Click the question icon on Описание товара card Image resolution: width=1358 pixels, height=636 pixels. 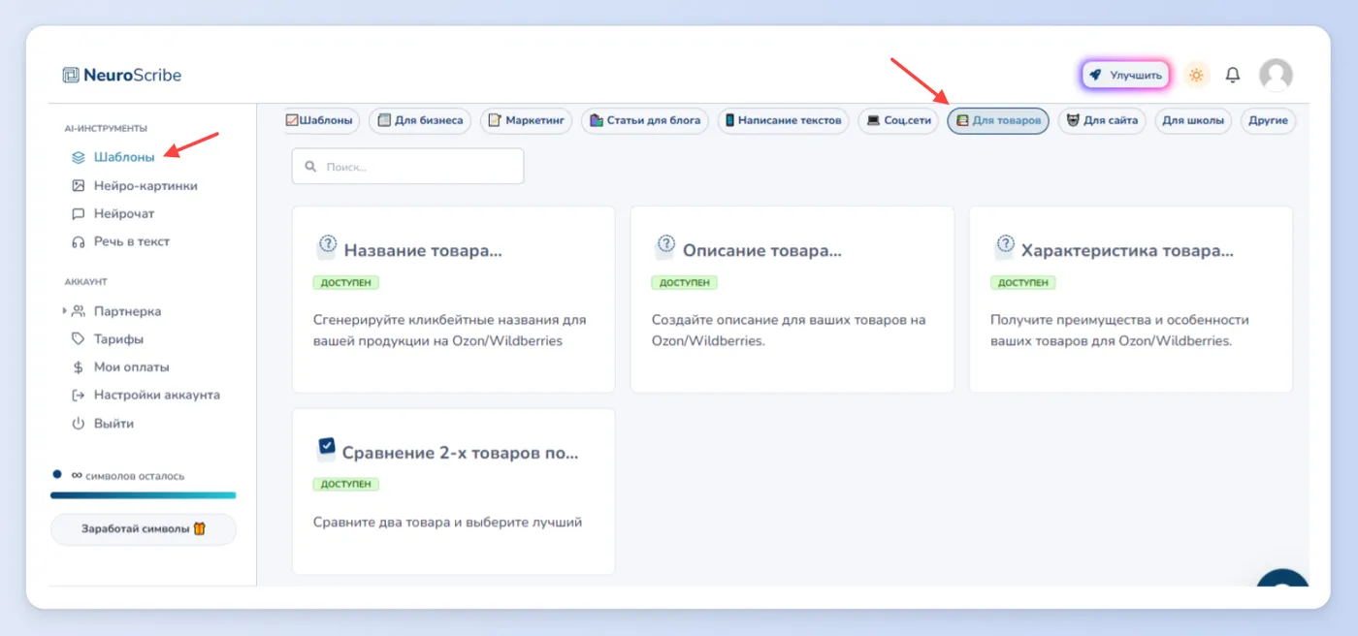(665, 247)
